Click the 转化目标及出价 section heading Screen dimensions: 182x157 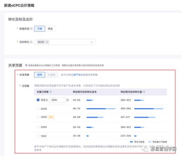[21, 19]
